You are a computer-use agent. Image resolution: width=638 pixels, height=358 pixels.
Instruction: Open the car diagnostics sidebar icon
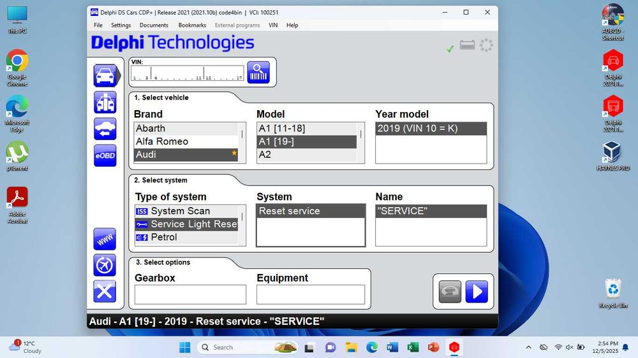coord(105,76)
